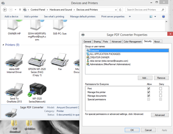Click Allow for Special permissions
173x134 pixels.
tap(149, 100)
